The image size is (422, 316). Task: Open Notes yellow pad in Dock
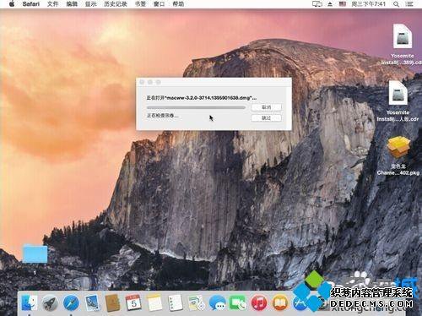click(x=154, y=303)
